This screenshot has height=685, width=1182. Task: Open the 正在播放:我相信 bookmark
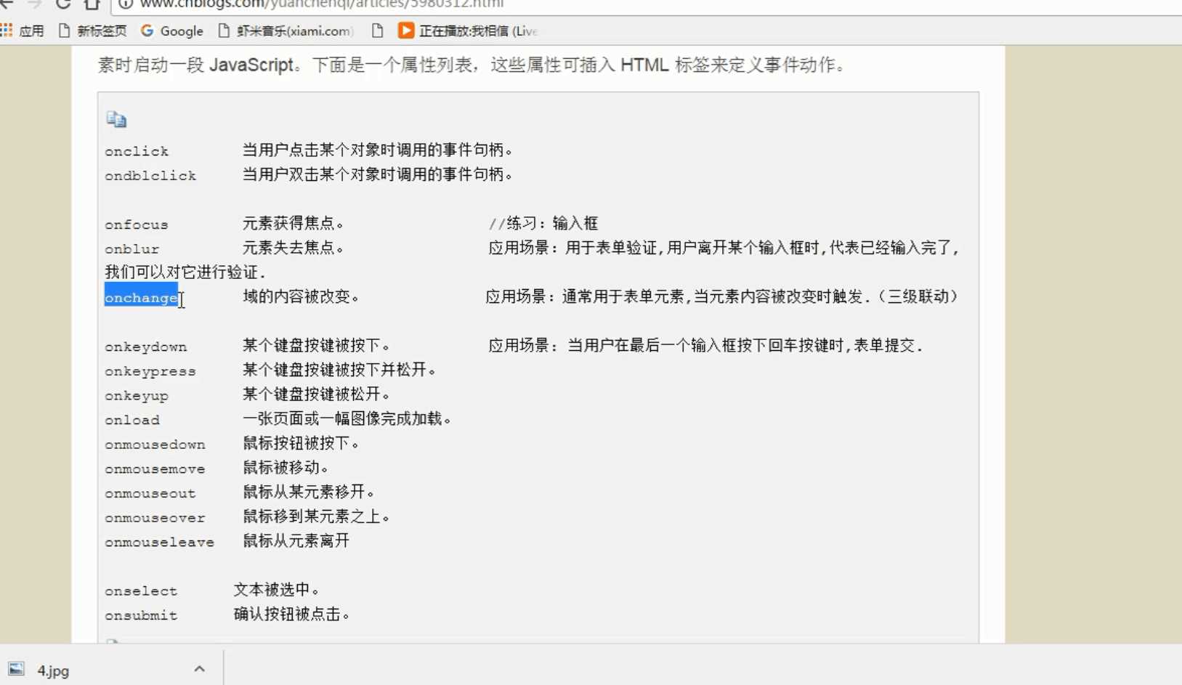coord(467,31)
